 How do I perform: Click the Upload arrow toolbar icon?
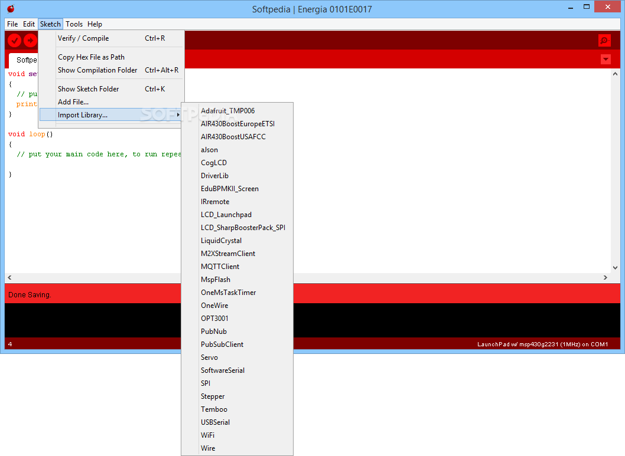[30, 40]
